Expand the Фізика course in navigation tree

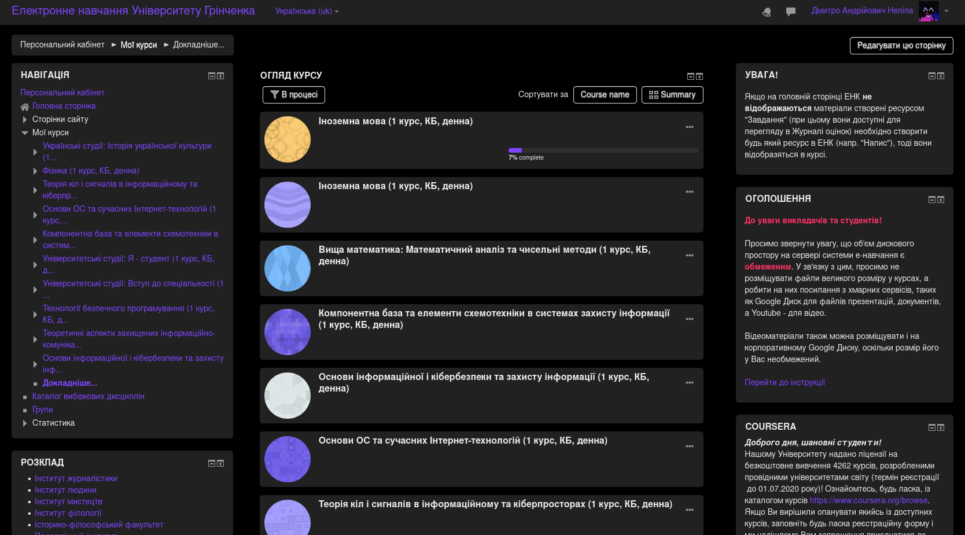[x=36, y=171]
